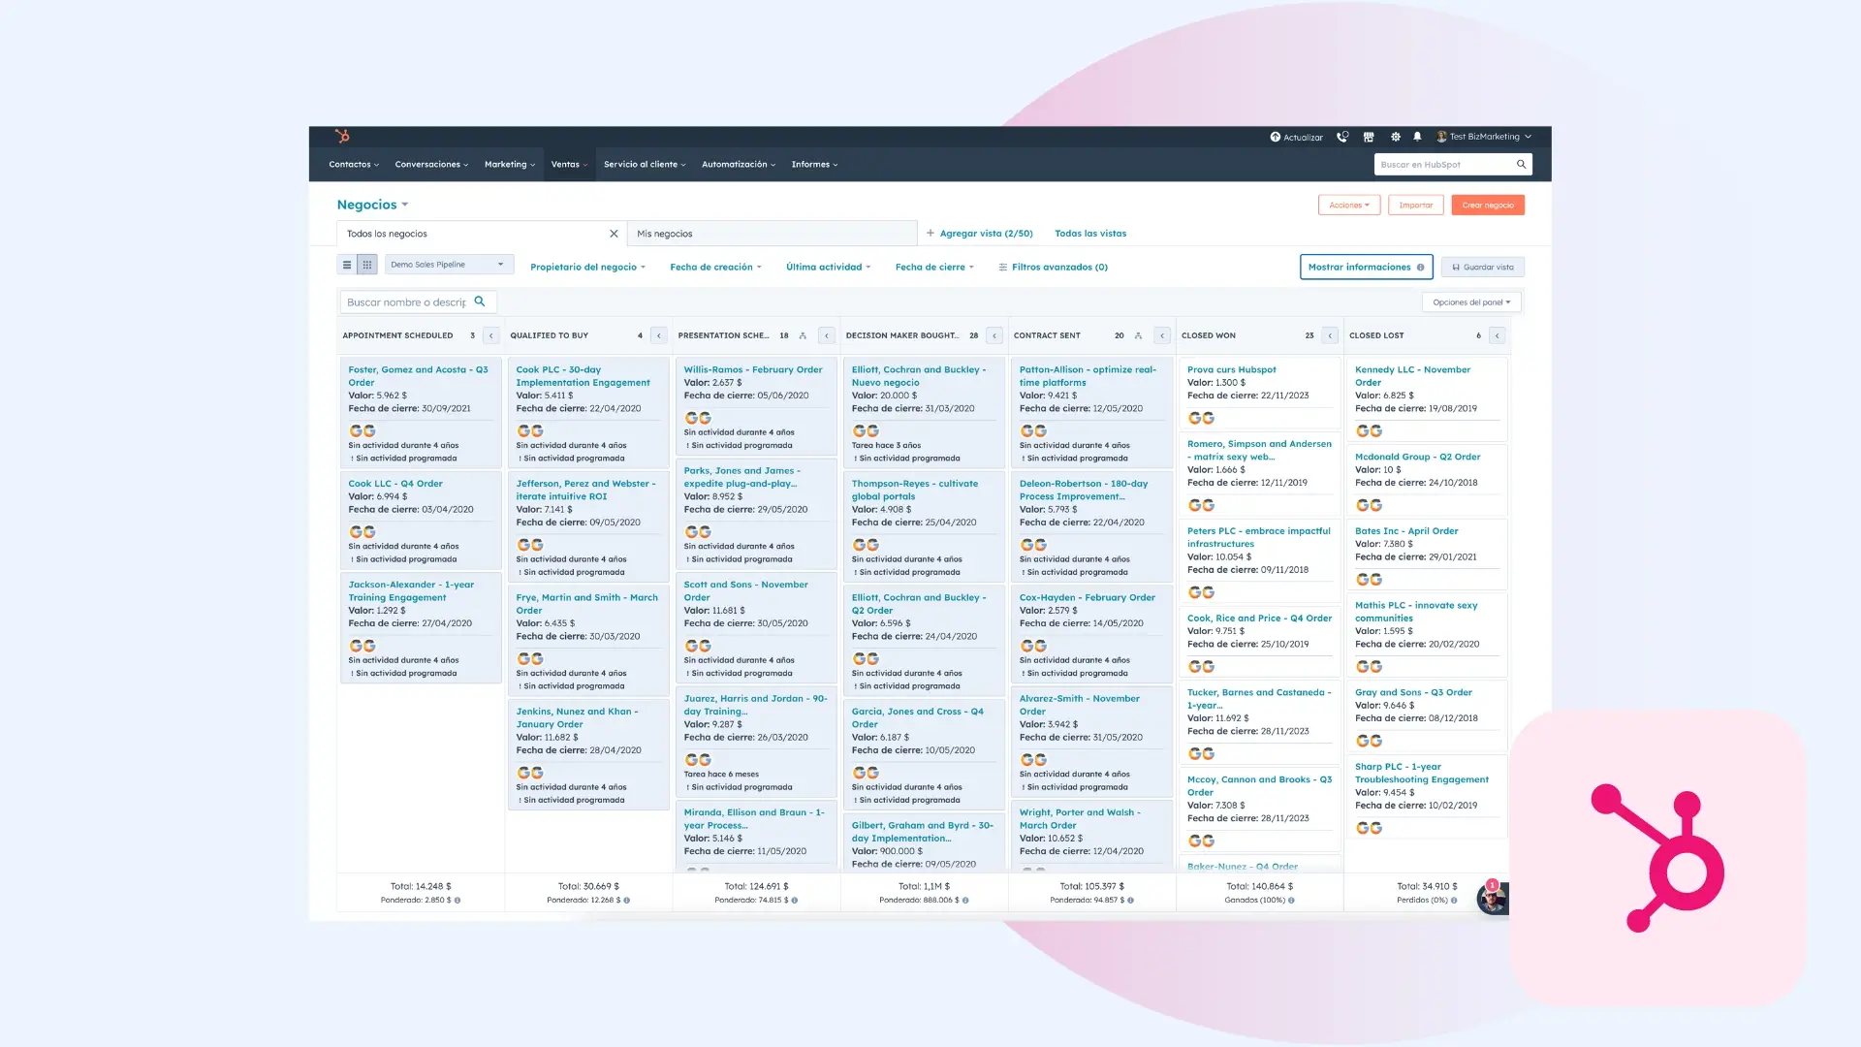Click the info icon next to Ponderado 2.850 $

click(457, 901)
